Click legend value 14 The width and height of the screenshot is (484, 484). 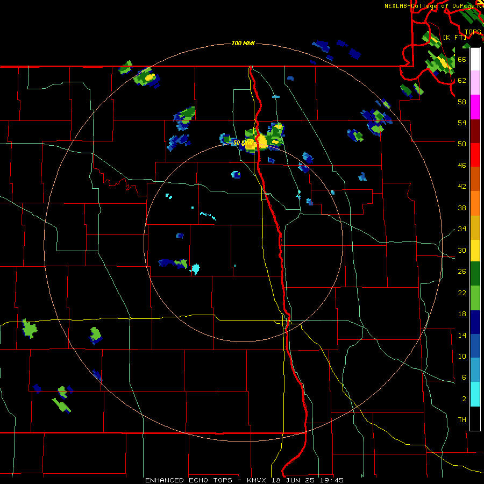(462, 335)
